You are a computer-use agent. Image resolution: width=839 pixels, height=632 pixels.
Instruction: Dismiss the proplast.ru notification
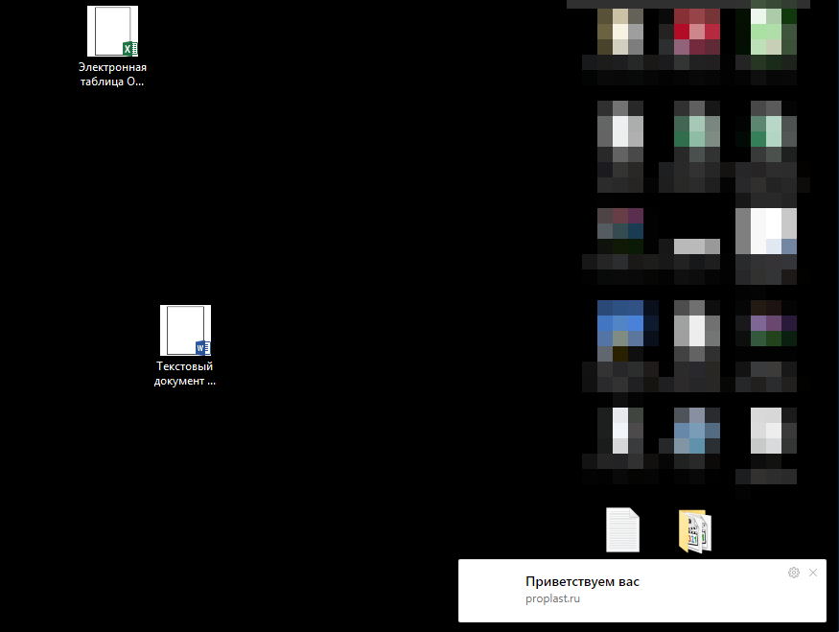tap(813, 573)
